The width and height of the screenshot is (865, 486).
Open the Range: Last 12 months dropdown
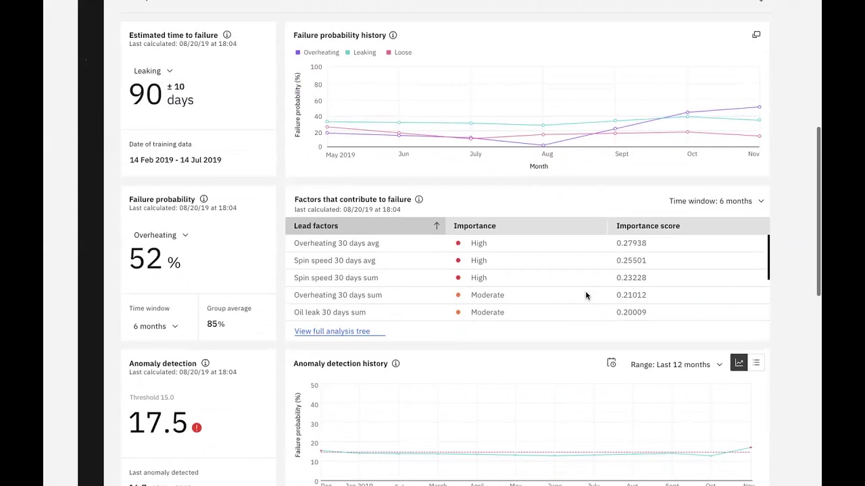point(676,364)
